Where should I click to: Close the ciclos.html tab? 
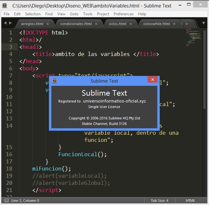point(131,24)
